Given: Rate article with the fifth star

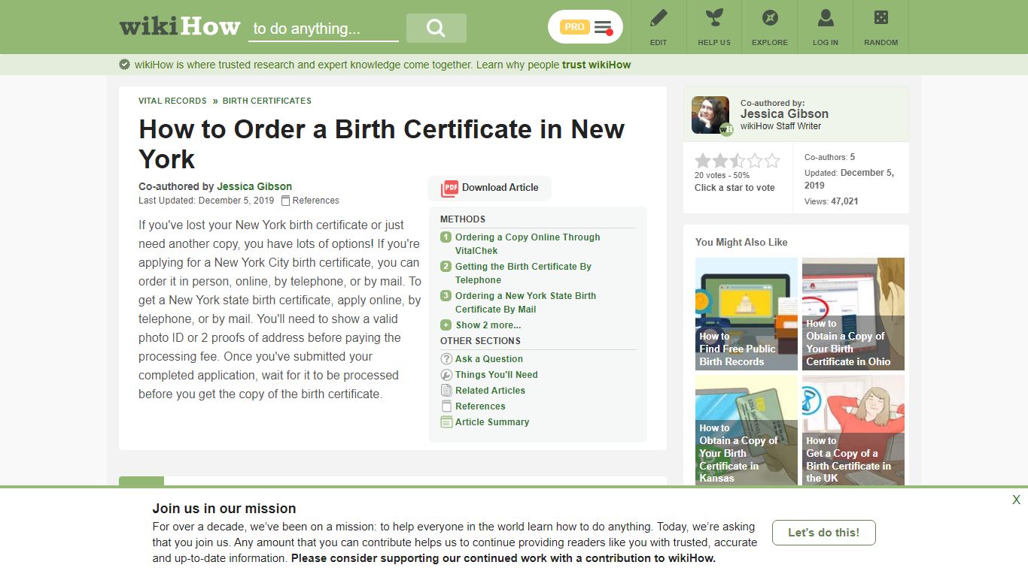Looking at the screenshot, I should coord(772,161).
